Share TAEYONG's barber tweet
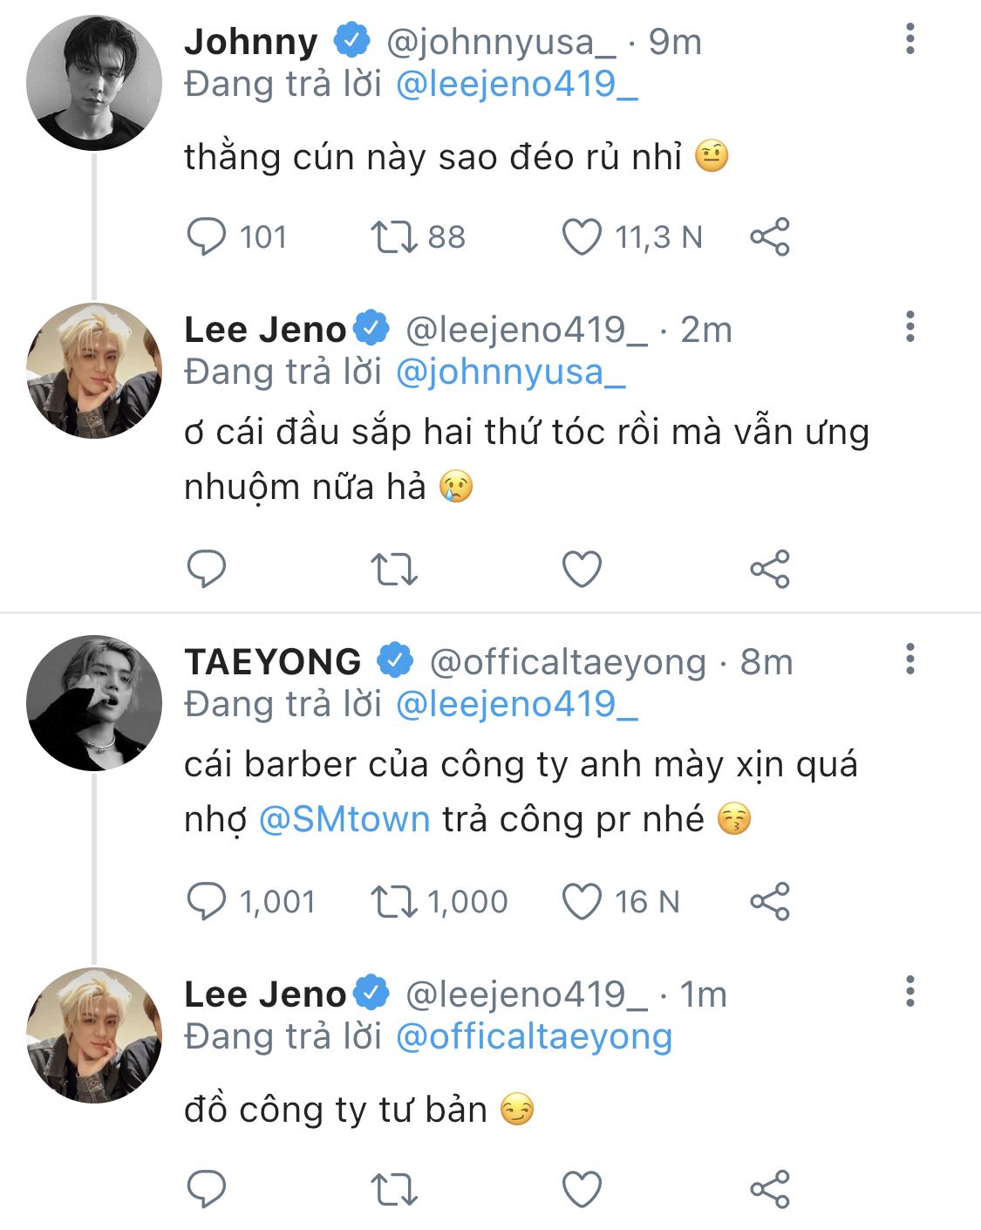The height and width of the screenshot is (1230, 981). tap(770, 901)
